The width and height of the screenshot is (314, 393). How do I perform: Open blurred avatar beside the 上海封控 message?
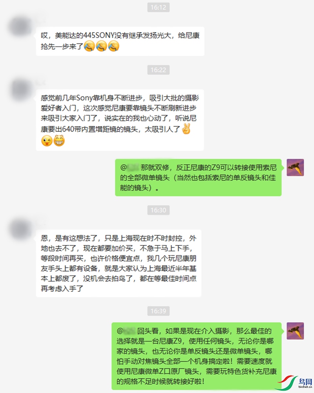click(21, 229)
